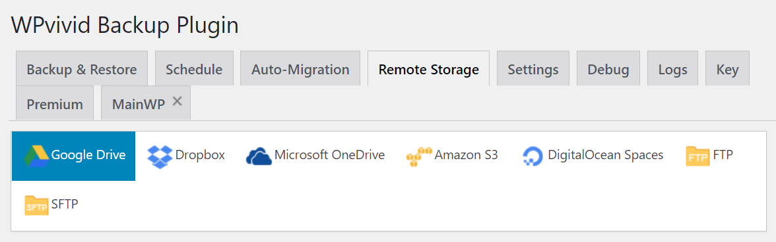Viewport: 776px width, 242px height.
Task: Select the Amazon S3 cubes icon
Action: pyautogui.click(x=418, y=157)
